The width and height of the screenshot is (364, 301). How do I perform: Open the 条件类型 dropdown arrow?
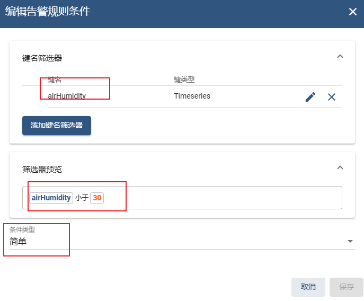pyautogui.click(x=350, y=241)
